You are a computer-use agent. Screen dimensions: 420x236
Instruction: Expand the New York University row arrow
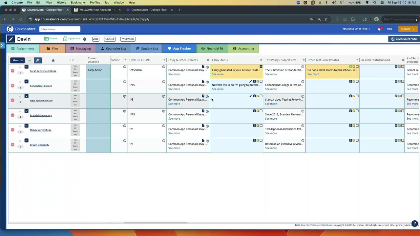click(x=26, y=96)
